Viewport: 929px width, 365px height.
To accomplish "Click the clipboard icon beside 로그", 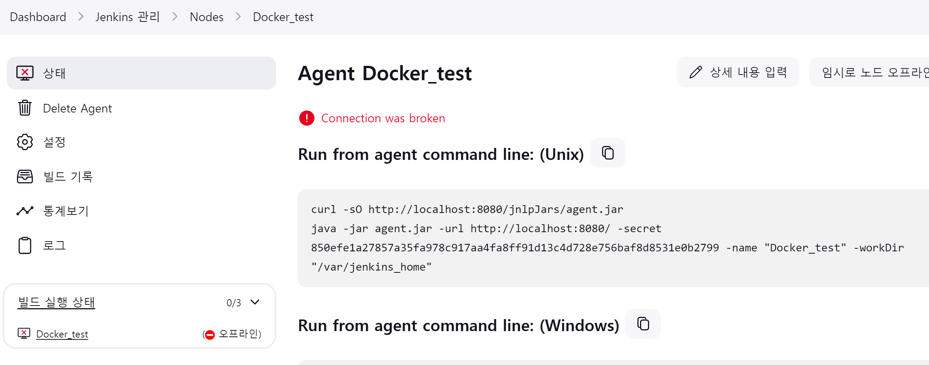I will pos(25,245).
